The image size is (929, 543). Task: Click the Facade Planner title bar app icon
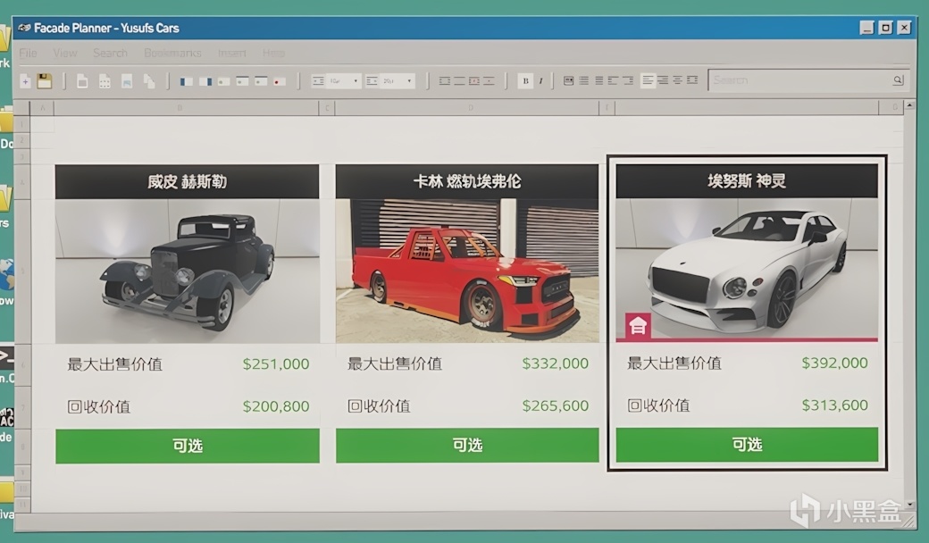coord(24,28)
